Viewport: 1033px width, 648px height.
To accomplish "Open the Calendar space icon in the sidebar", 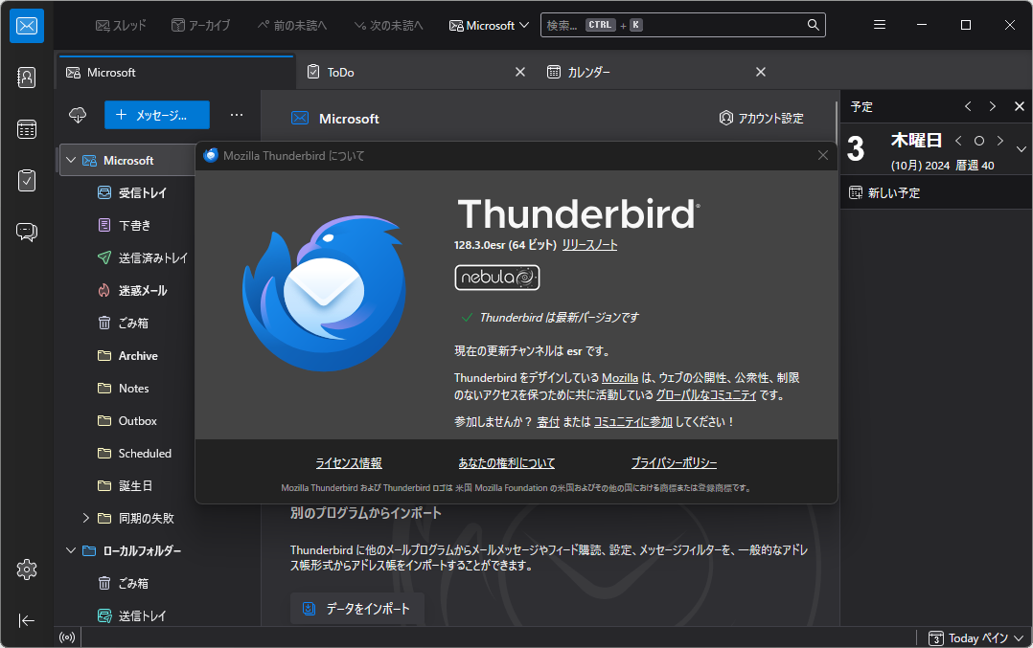I will [x=26, y=128].
